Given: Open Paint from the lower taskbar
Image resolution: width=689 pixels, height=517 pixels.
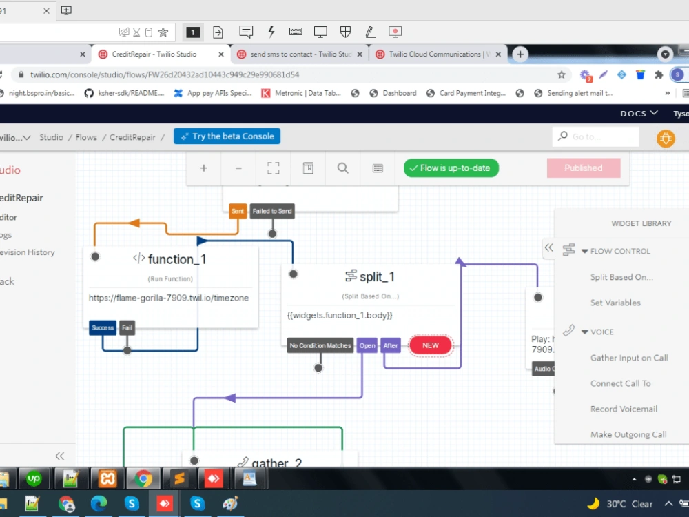Looking at the screenshot, I should coord(230,504).
